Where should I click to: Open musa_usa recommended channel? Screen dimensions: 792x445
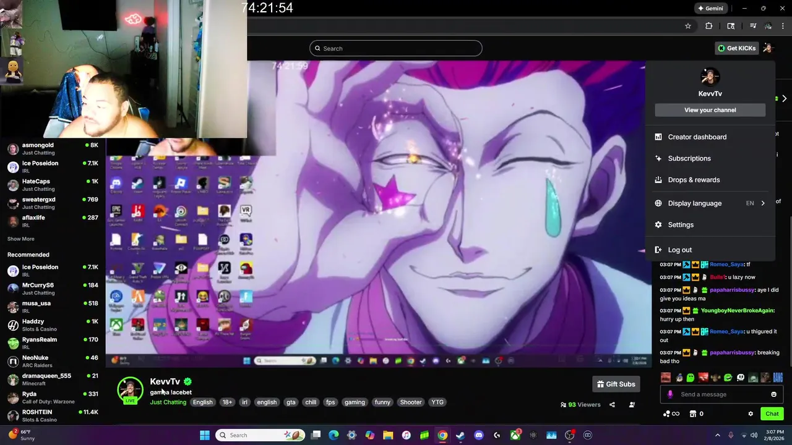coord(53,307)
